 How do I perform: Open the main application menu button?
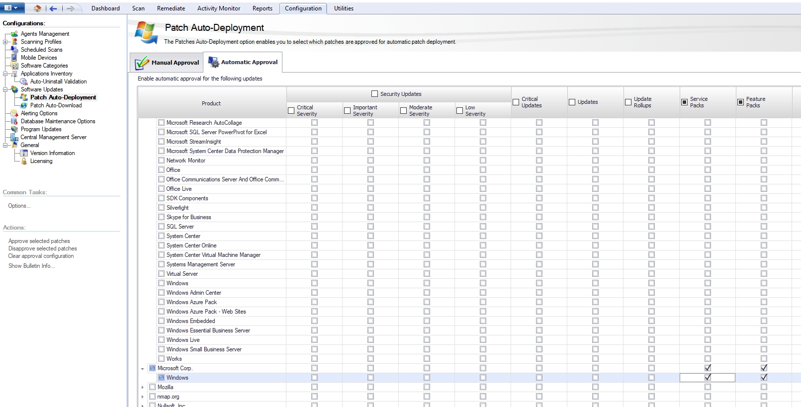12,8
